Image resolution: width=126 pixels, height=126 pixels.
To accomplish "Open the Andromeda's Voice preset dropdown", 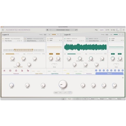I will point(63,30).
